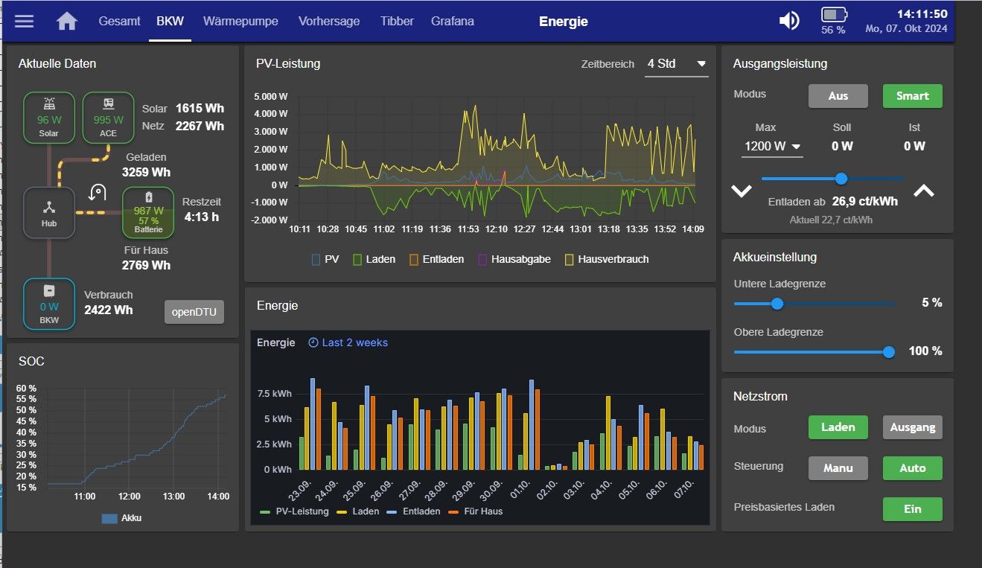Open the Zeitbereich 4 Std dropdown
The image size is (982, 568).
pyautogui.click(x=676, y=64)
